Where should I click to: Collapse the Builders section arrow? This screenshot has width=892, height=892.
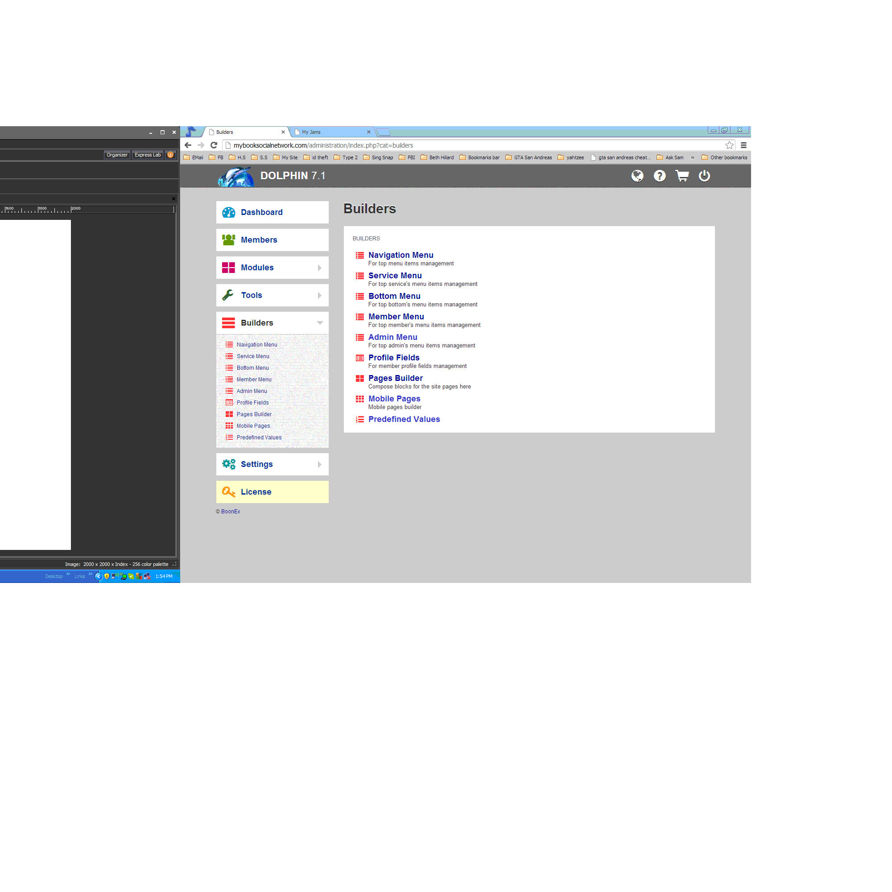coord(319,323)
